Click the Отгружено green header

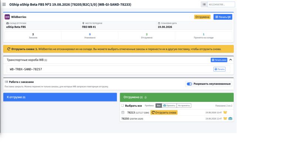click(177, 97)
